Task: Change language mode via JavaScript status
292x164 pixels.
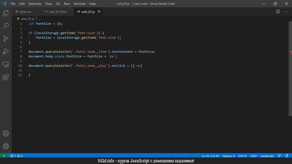Action: pos(267,156)
